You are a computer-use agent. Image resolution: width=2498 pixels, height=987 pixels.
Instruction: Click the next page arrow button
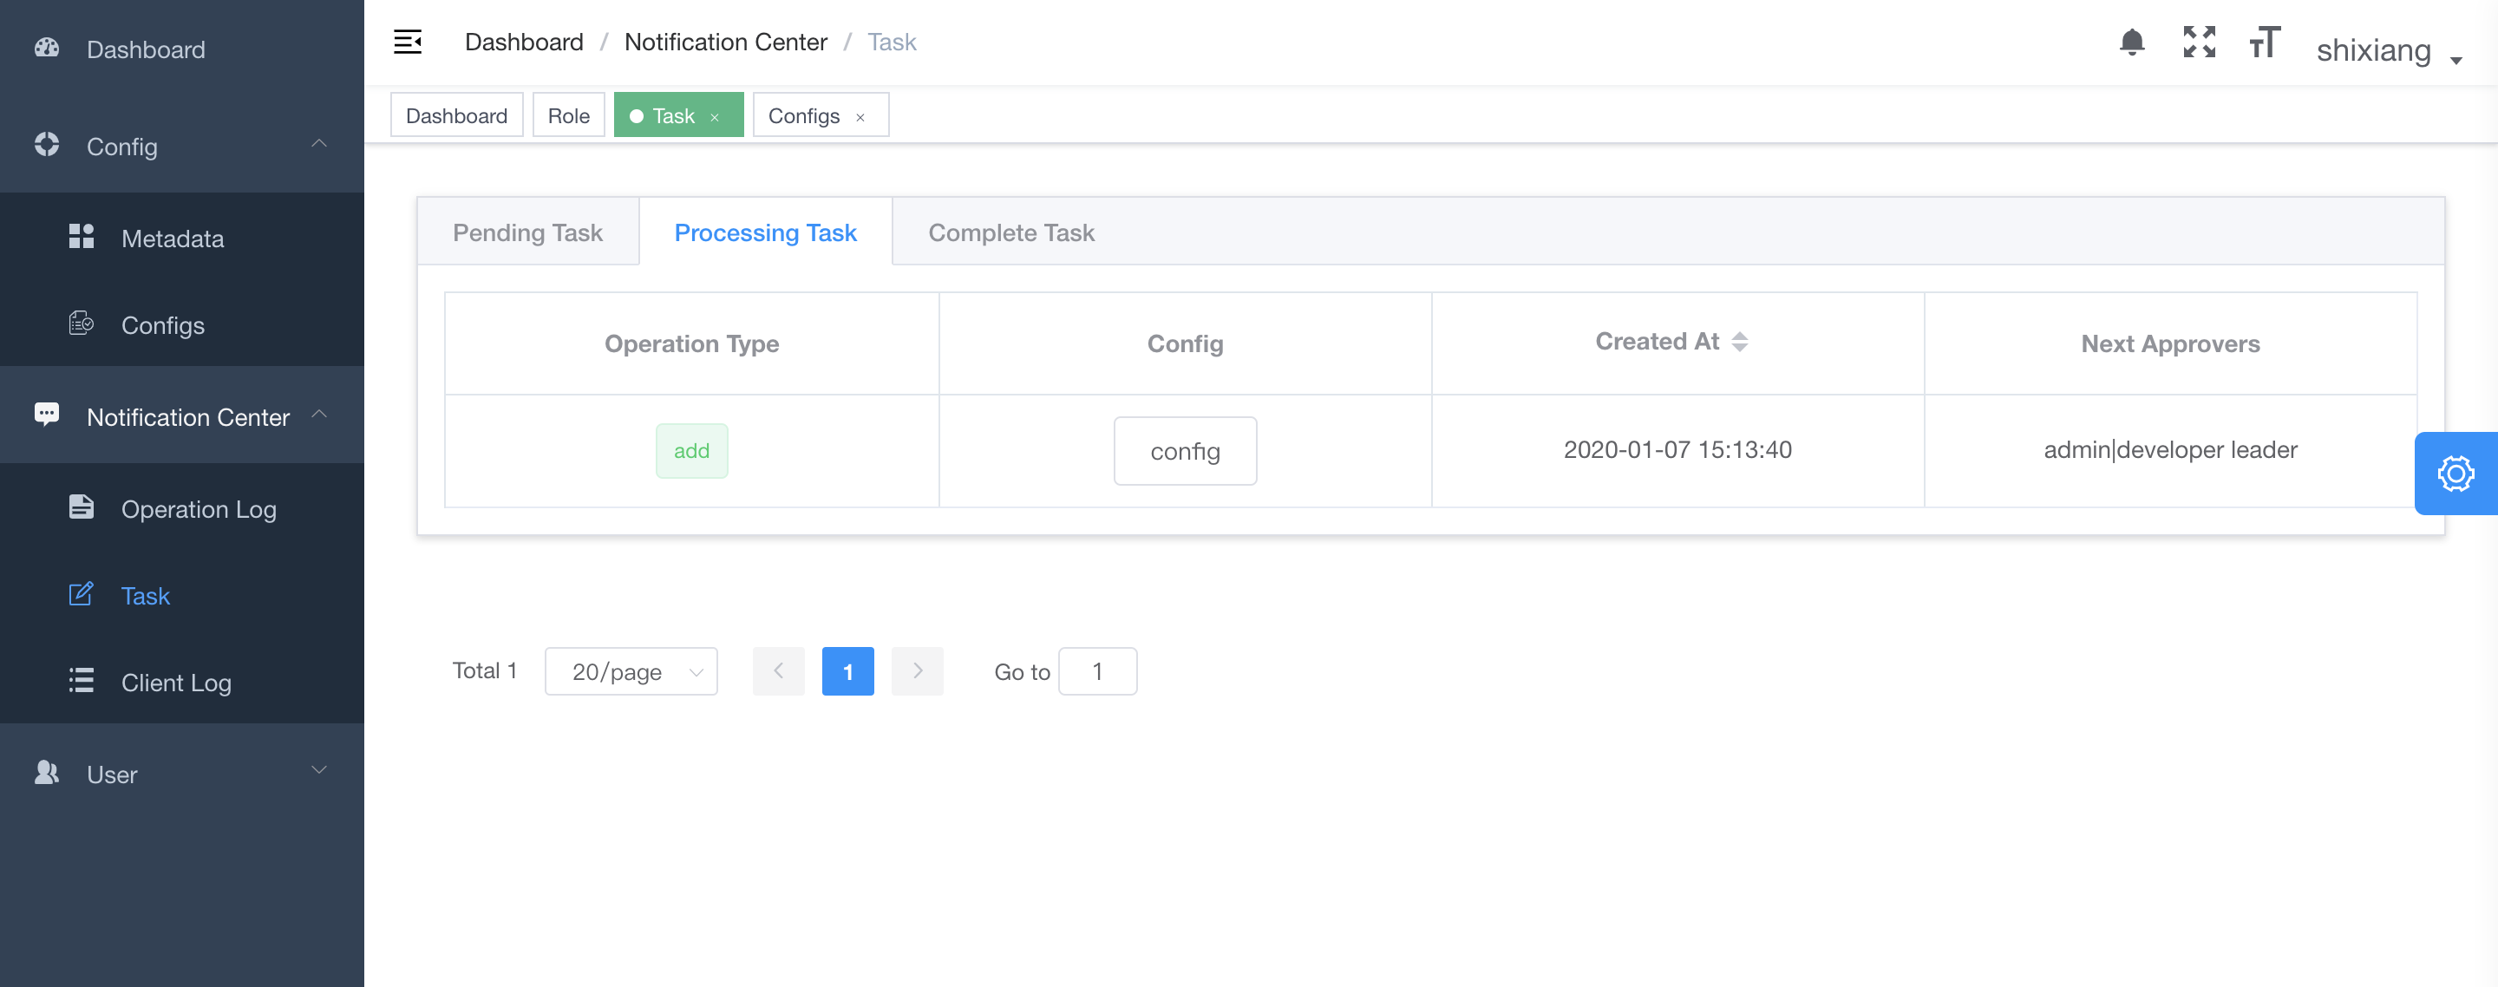click(918, 671)
